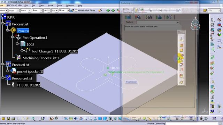The width and height of the screenshot is (223, 125).
Task: Click the Open file icon in bottom toolbar
Action: tap(3, 118)
